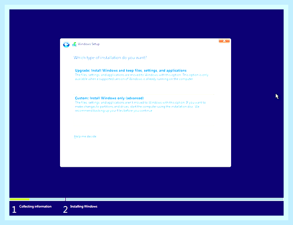Click the 'Which type of installation do you want?' heading
Screen dimensions: 293x225
point(110,57)
